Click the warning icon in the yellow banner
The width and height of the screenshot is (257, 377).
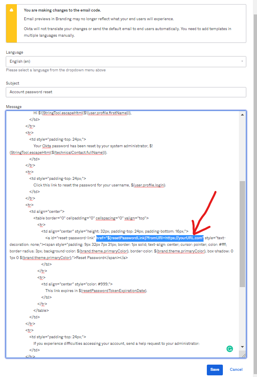pyautogui.click(x=11, y=11)
